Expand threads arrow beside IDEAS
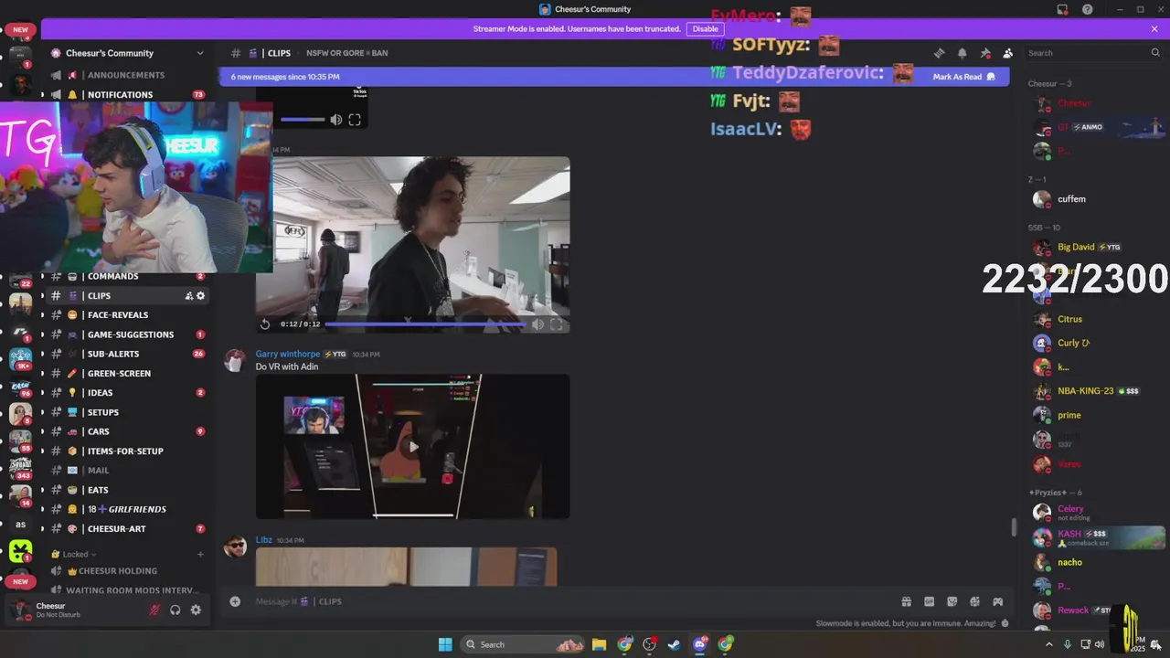 click(x=41, y=393)
